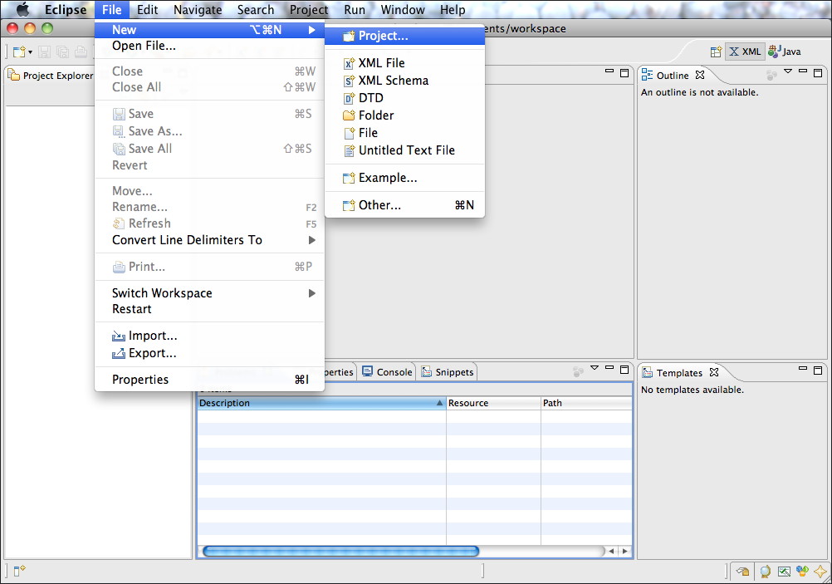This screenshot has height=584, width=832.
Task: Expand the New submenu entry
Action: [x=209, y=30]
